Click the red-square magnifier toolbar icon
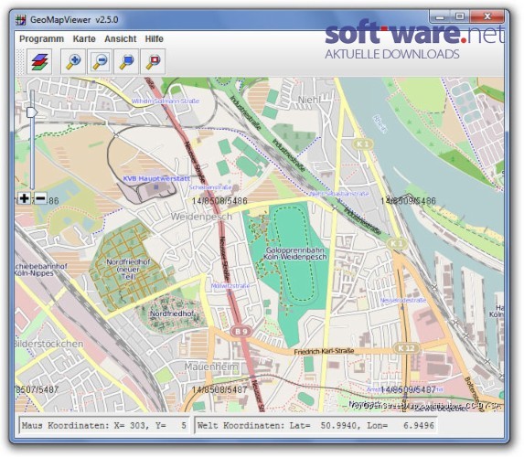Viewport: 524px width, 457px height. 153,61
